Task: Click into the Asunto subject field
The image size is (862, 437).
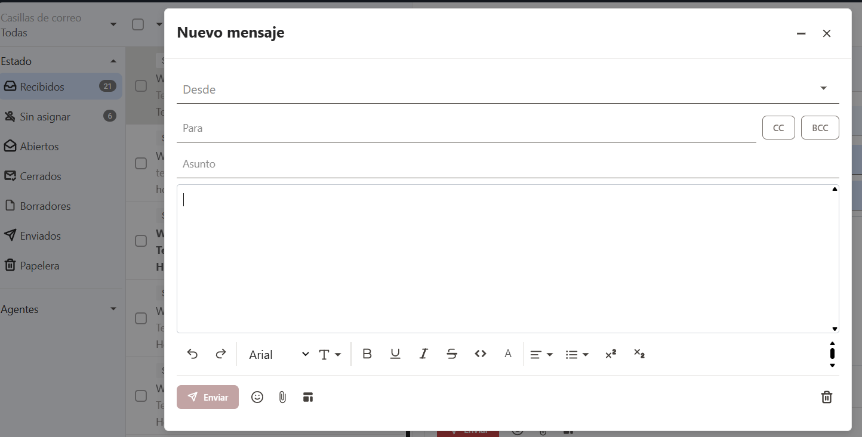Action: coord(507,164)
